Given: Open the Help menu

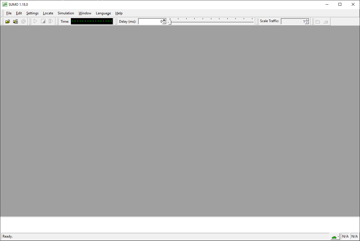Looking at the screenshot, I should point(119,13).
